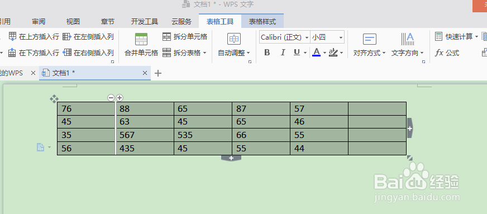Screen dimensions: 487x214
Task: Click Quick Calculate (快速计算) button
Action: click(457, 37)
